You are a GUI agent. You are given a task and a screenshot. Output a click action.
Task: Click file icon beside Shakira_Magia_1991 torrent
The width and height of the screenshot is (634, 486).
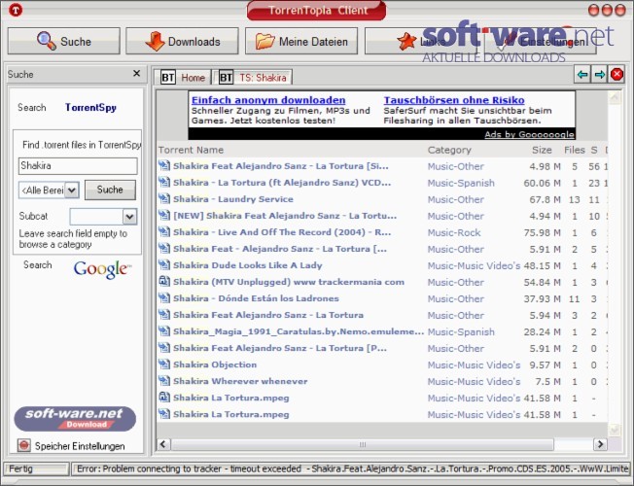point(163,331)
